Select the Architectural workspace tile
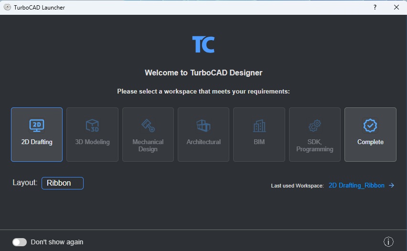 tap(203, 135)
